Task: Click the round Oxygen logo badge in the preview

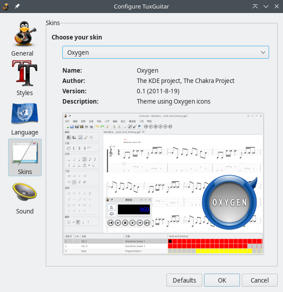Action: point(229,202)
